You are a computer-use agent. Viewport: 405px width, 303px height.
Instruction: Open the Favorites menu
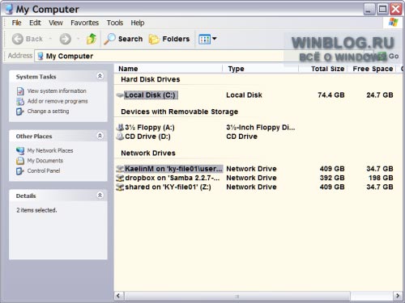(84, 23)
